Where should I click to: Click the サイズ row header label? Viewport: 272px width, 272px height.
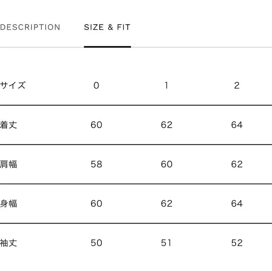[13, 85]
